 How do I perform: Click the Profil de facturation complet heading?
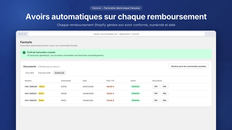[41, 52]
